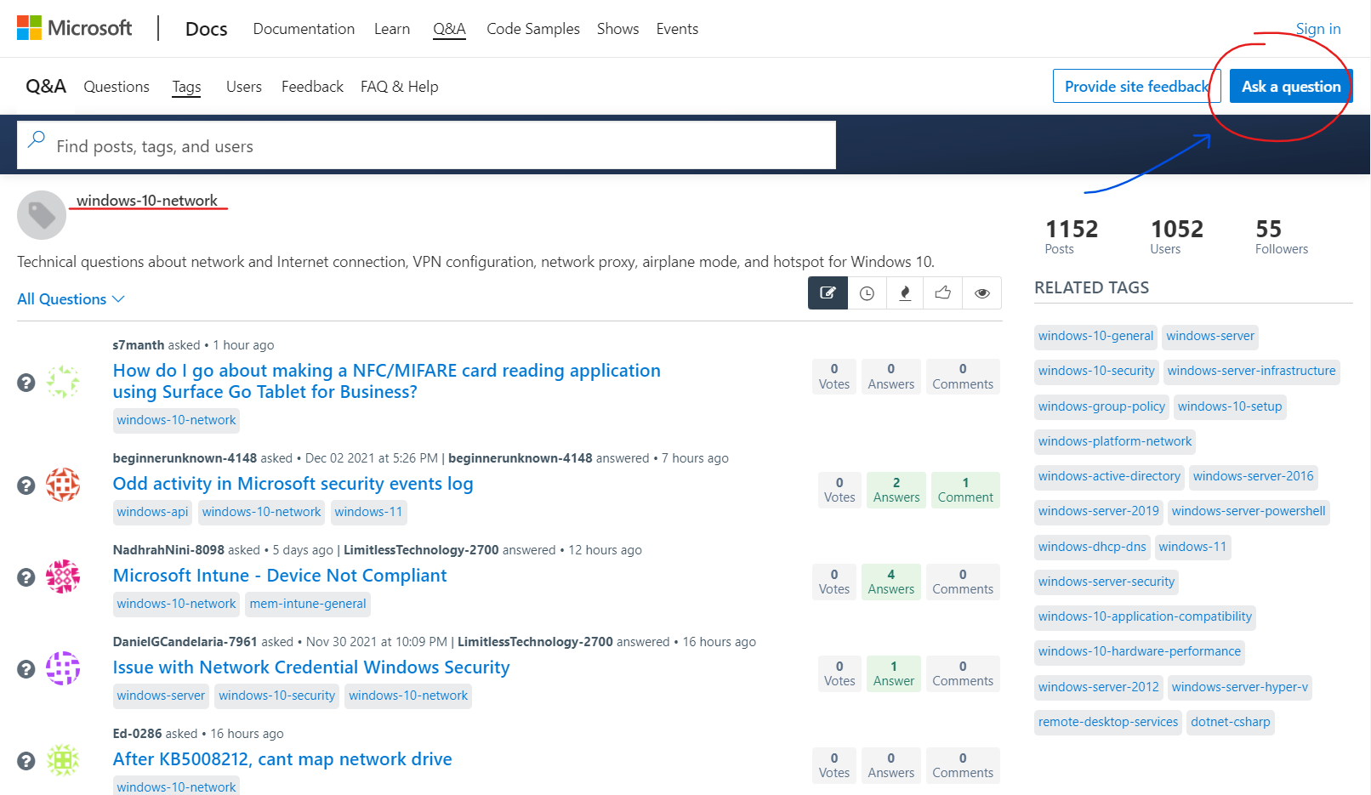Image resolution: width=1371 pixels, height=795 pixels.
Task: Switch to the Users tab
Action: tap(244, 87)
